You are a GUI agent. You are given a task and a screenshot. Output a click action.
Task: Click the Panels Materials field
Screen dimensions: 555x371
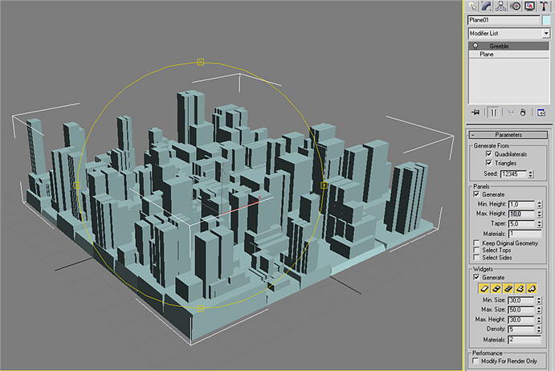tap(525, 234)
